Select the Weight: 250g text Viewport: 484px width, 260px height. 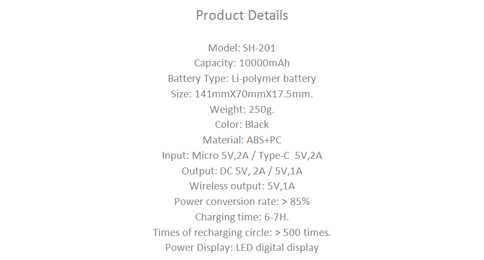(x=242, y=109)
